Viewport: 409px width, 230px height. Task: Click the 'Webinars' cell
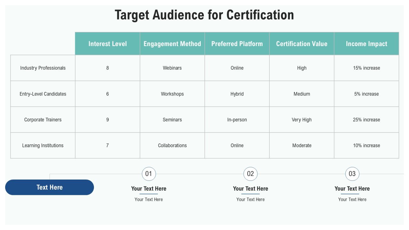tap(172, 68)
